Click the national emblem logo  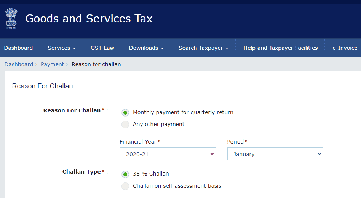click(x=11, y=19)
